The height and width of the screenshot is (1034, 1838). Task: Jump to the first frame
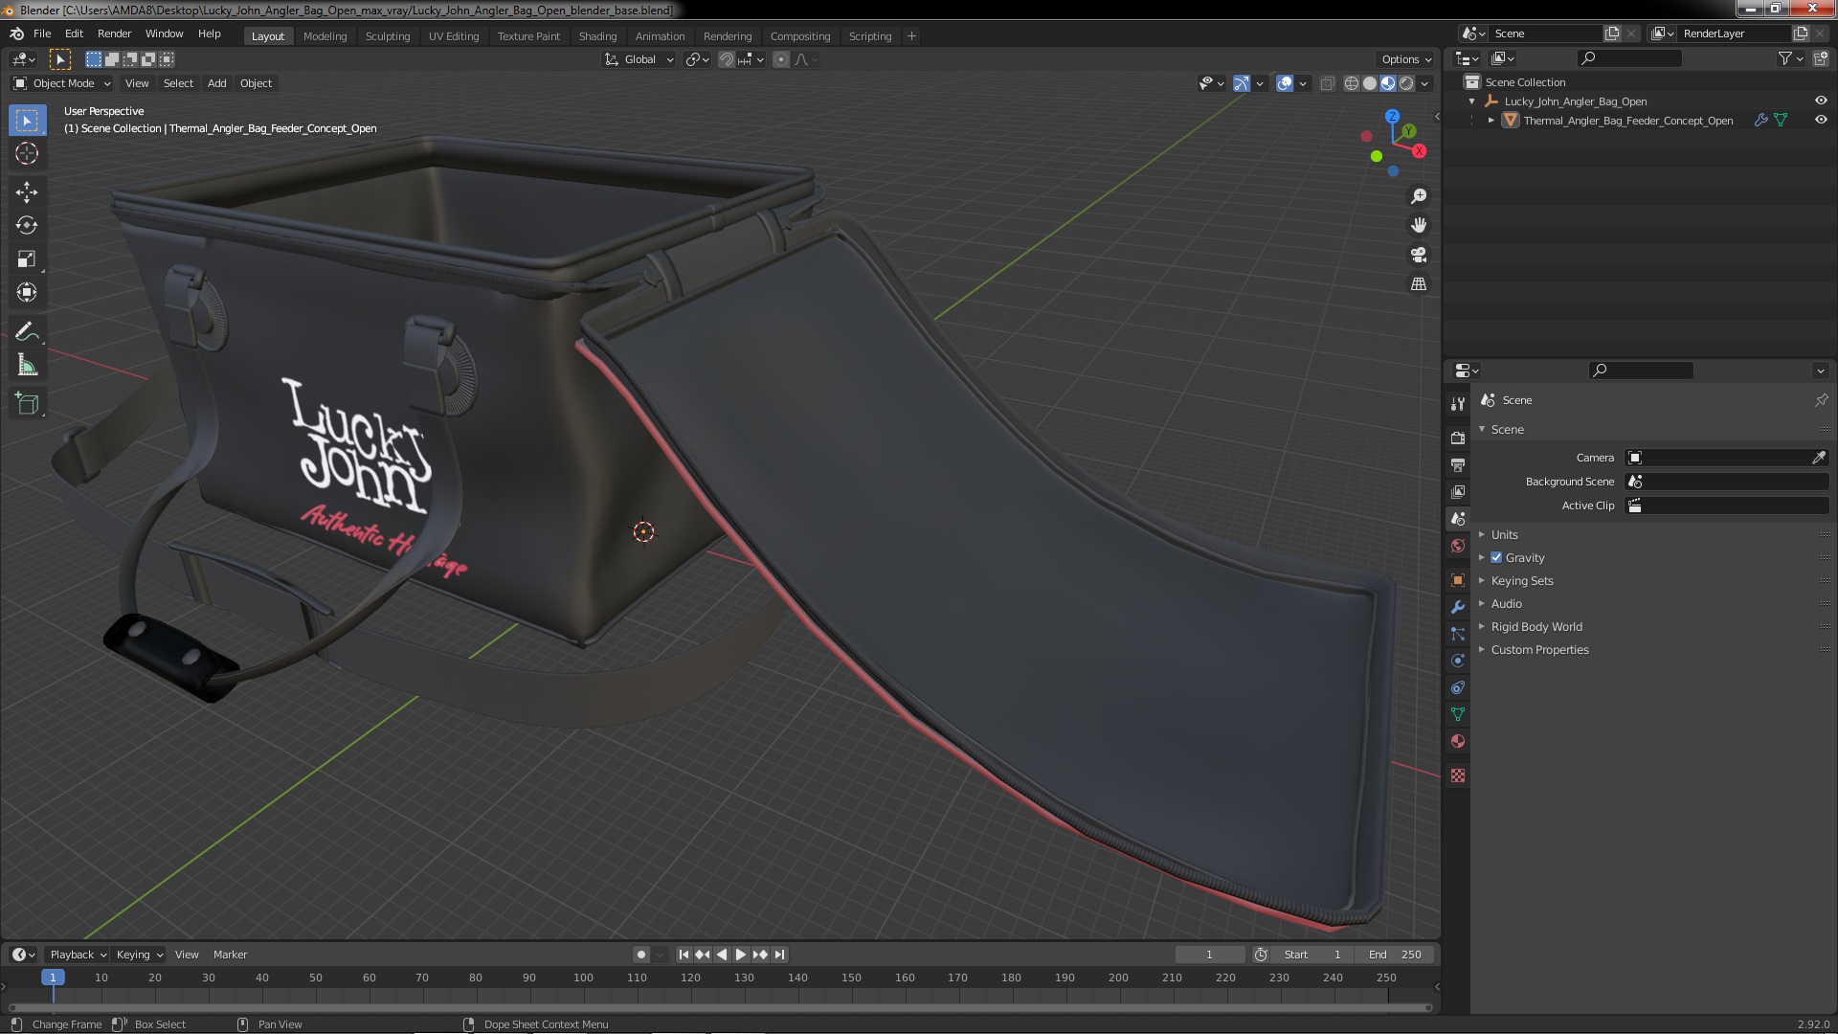pyautogui.click(x=684, y=955)
